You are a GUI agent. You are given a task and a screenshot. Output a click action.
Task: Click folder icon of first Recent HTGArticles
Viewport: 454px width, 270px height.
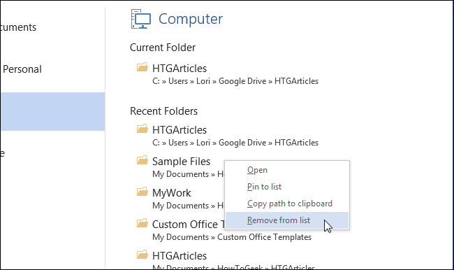(x=142, y=129)
